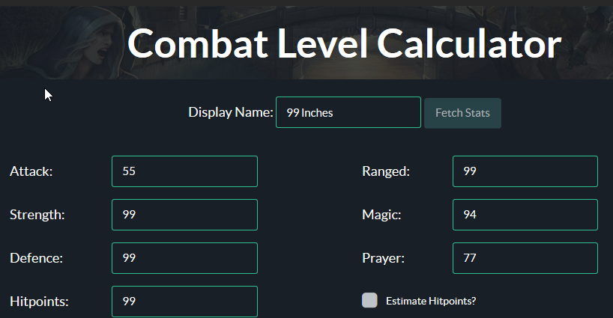Viewport: 613px width, 318px height.
Task: Focus the Hitpoints level input box
Action: (x=184, y=302)
